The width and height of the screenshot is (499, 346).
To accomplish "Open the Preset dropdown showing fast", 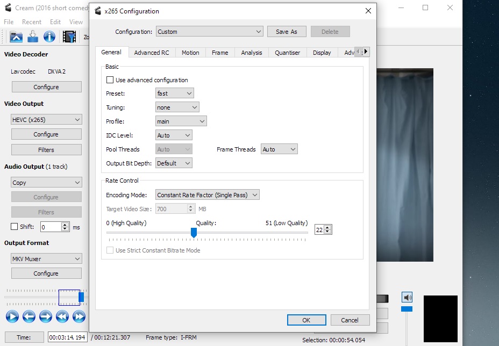I will point(174,93).
